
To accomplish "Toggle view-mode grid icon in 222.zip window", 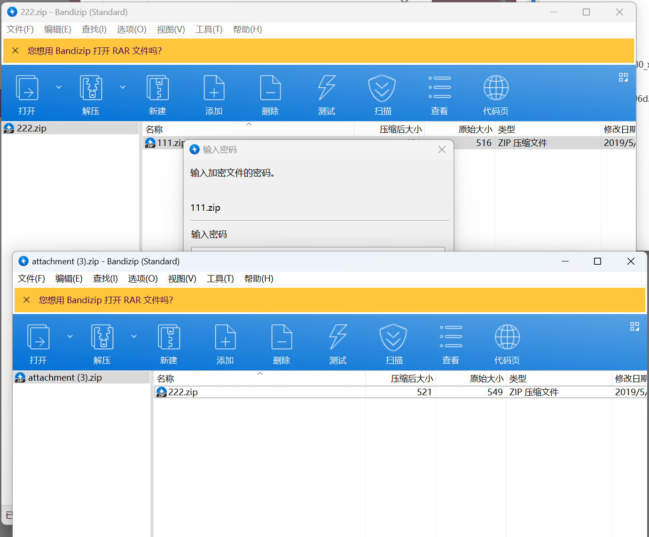I will tap(623, 77).
